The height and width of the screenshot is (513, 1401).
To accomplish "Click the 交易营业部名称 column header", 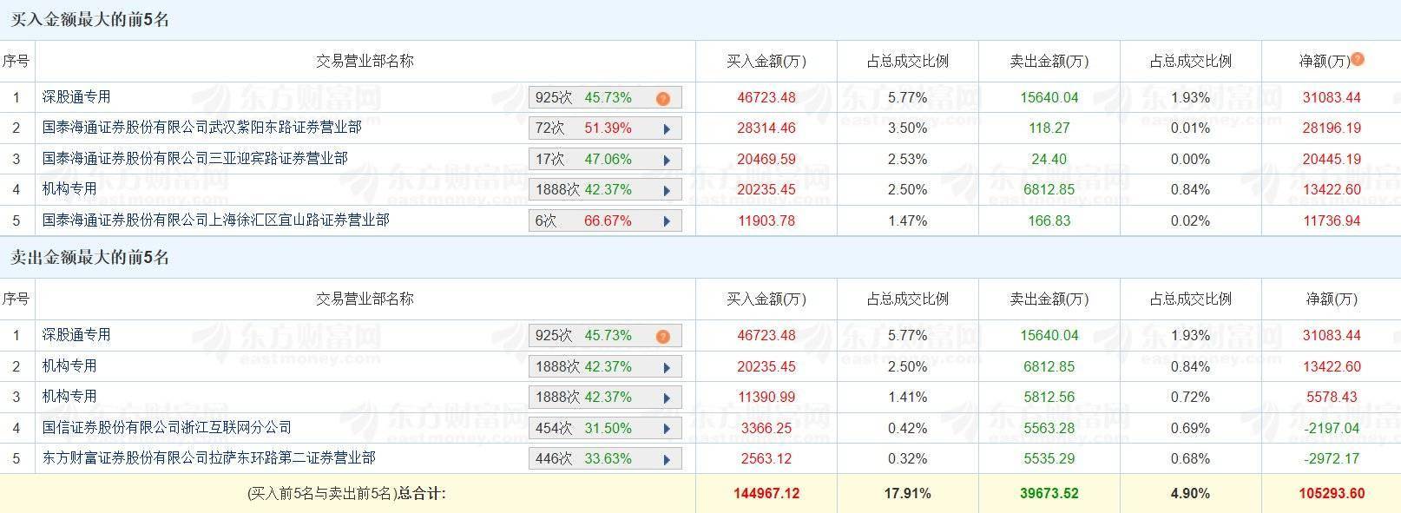I will 365,59.
